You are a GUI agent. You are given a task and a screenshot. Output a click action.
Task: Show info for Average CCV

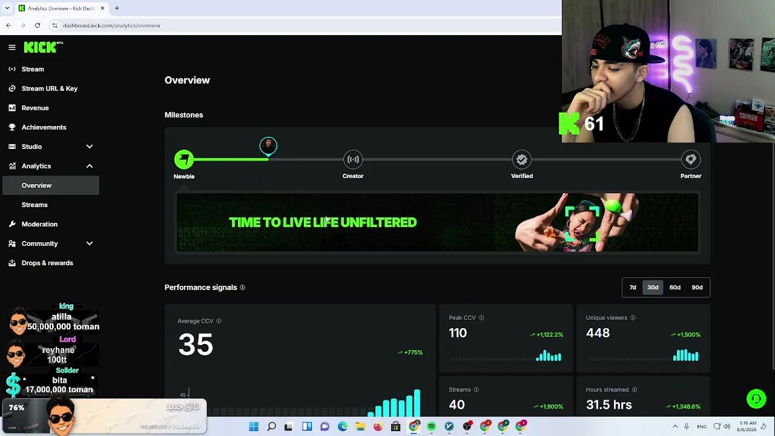[219, 321]
